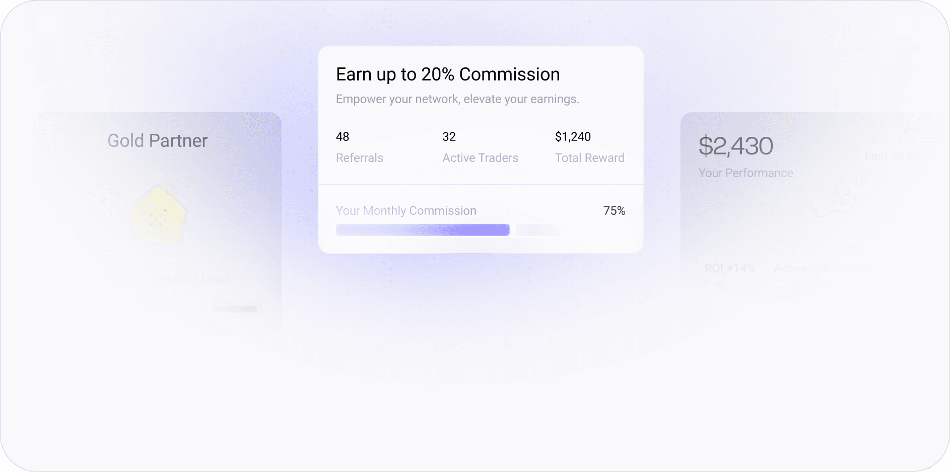Click the filled monthly commission progress bar
The image size is (950, 472).
pyautogui.click(x=423, y=230)
